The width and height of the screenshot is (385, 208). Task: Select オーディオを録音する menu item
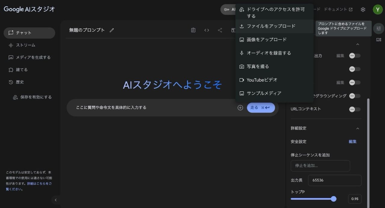pos(274,53)
